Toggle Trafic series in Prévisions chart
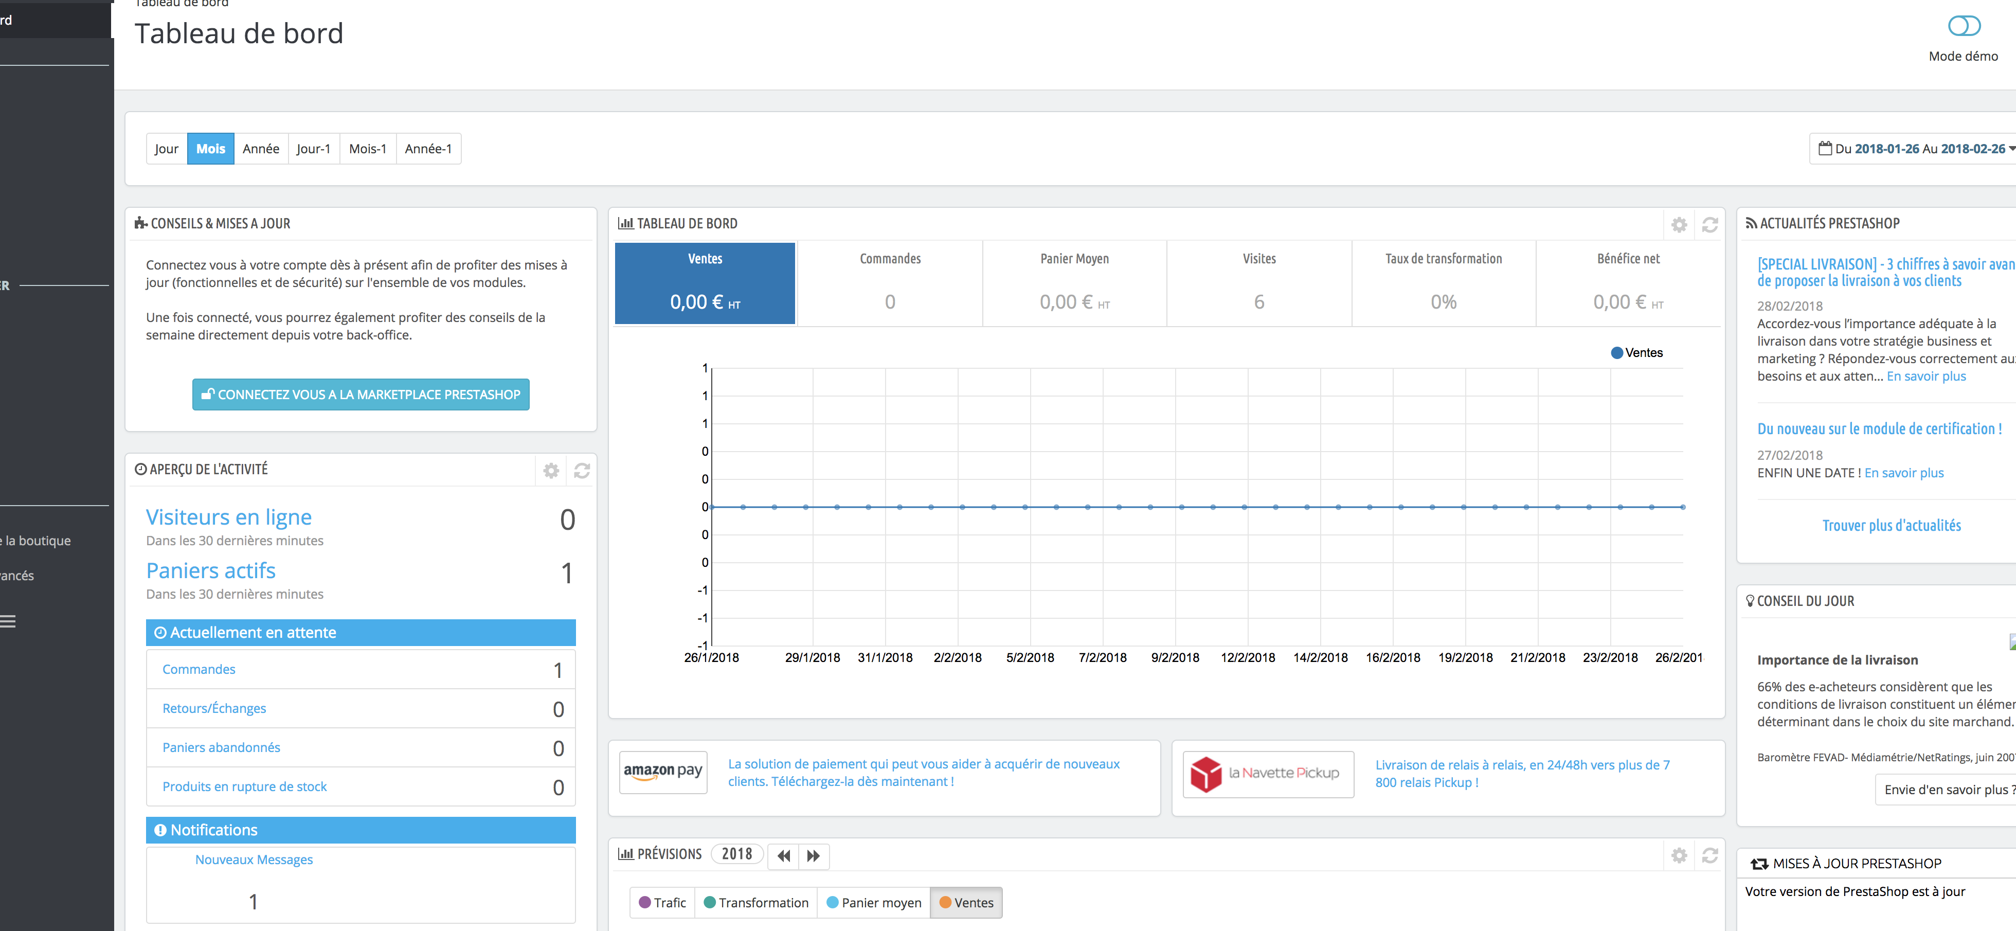 click(662, 903)
